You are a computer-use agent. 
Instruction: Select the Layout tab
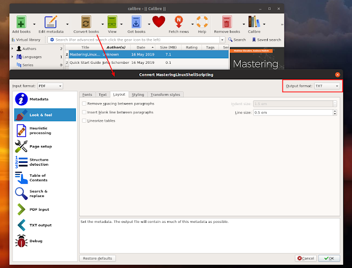(119, 94)
